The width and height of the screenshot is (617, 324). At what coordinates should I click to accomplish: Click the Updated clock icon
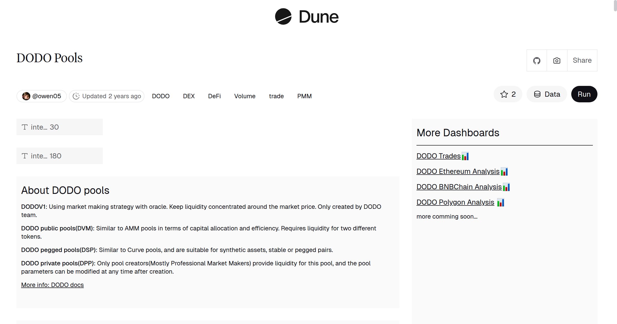[x=76, y=96]
